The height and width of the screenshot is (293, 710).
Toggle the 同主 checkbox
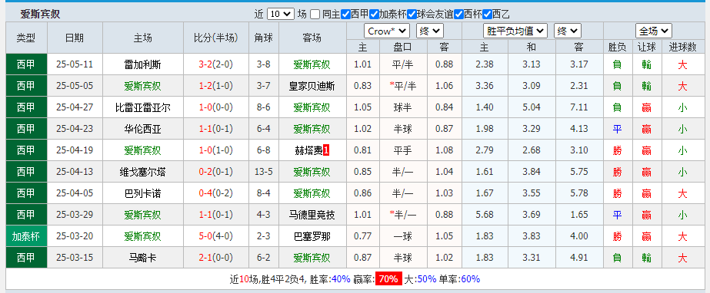[315, 14]
